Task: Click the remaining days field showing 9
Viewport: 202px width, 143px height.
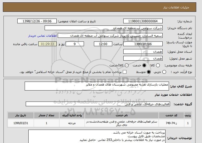Action: [x=75, y=44]
